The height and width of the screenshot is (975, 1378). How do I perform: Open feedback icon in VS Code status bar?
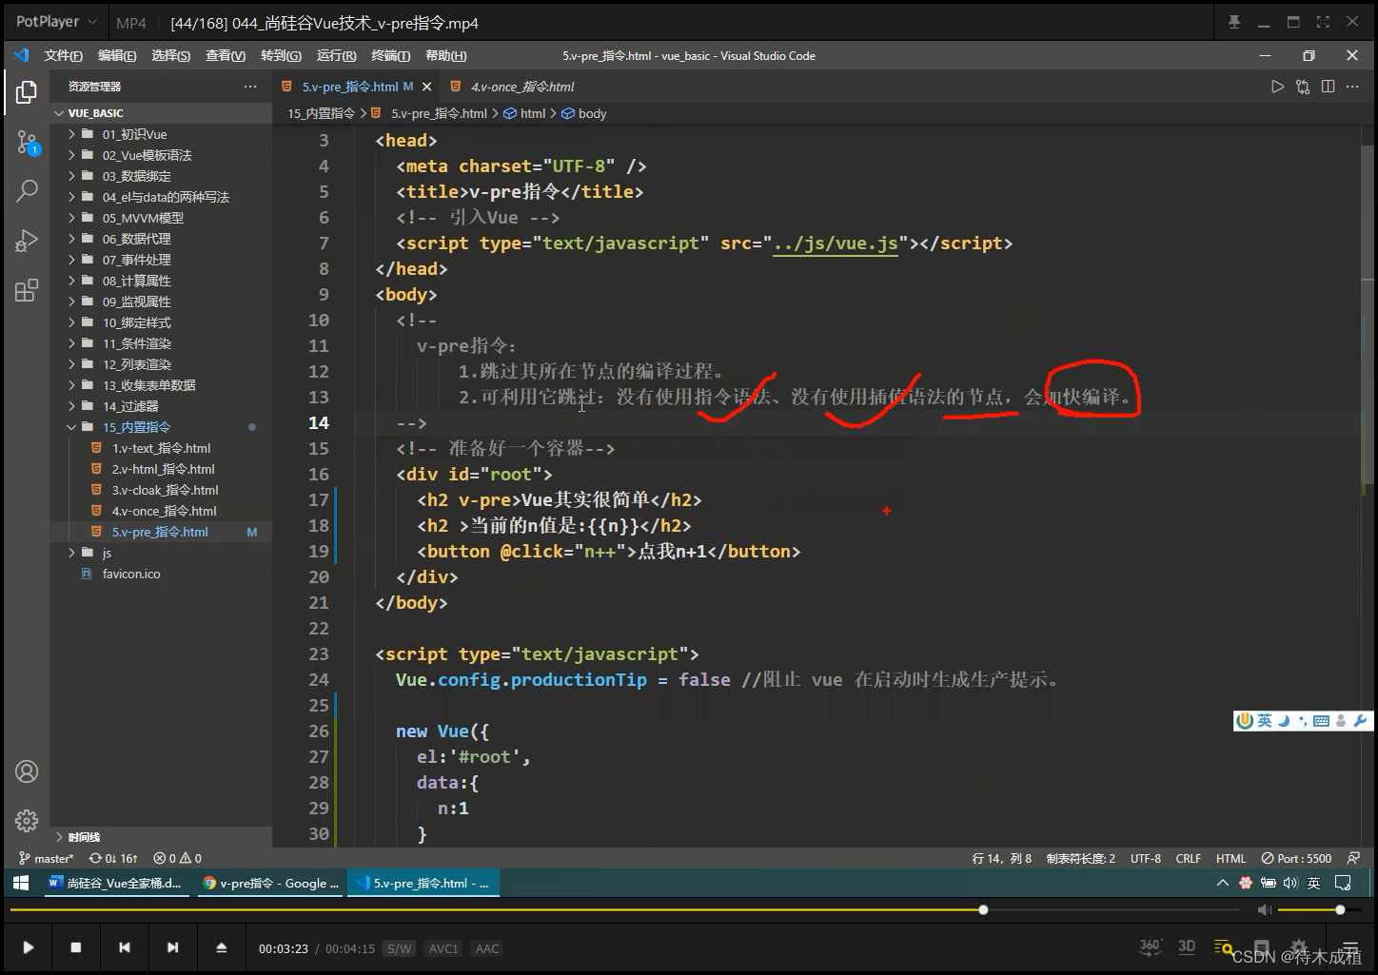(x=1353, y=858)
